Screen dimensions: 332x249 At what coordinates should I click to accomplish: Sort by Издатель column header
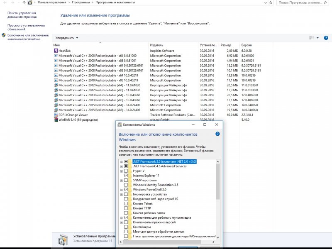173,45
